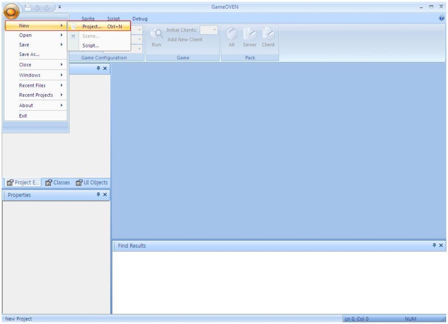Switch to the Script ribbon tab
The image size is (448, 324).
tap(113, 18)
